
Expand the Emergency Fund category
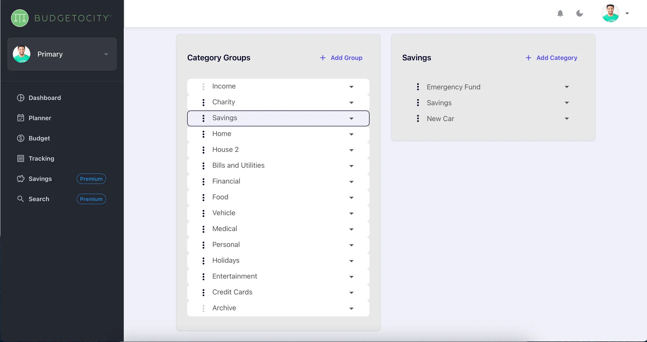pos(566,87)
